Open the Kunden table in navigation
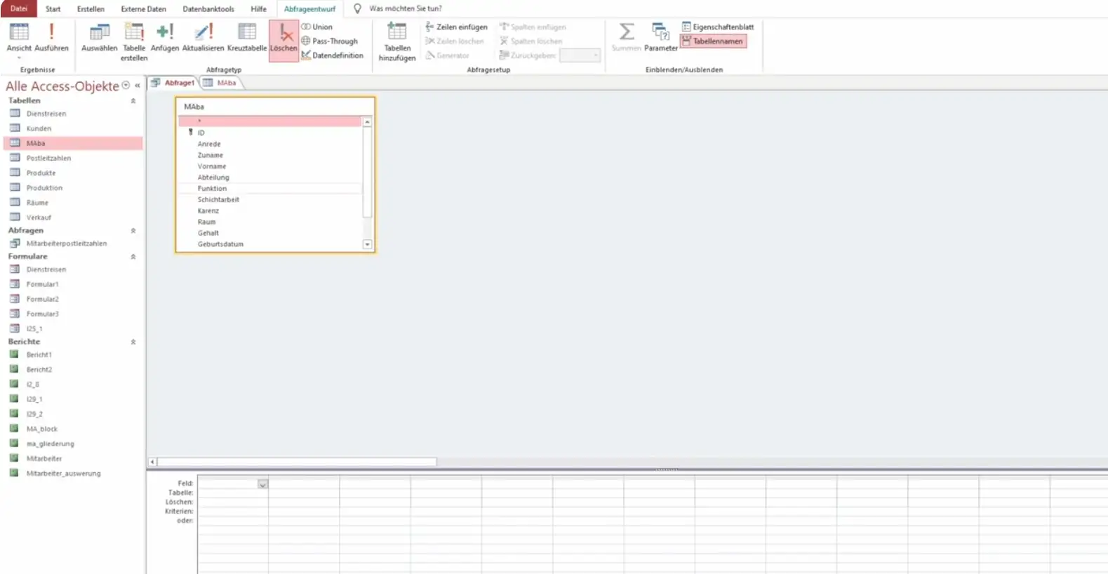 (x=39, y=128)
